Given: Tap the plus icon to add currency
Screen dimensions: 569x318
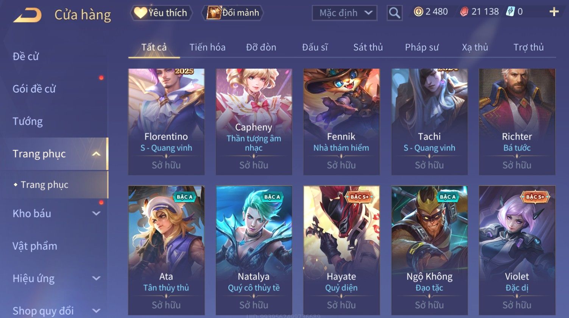Looking at the screenshot, I should tap(554, 12).
